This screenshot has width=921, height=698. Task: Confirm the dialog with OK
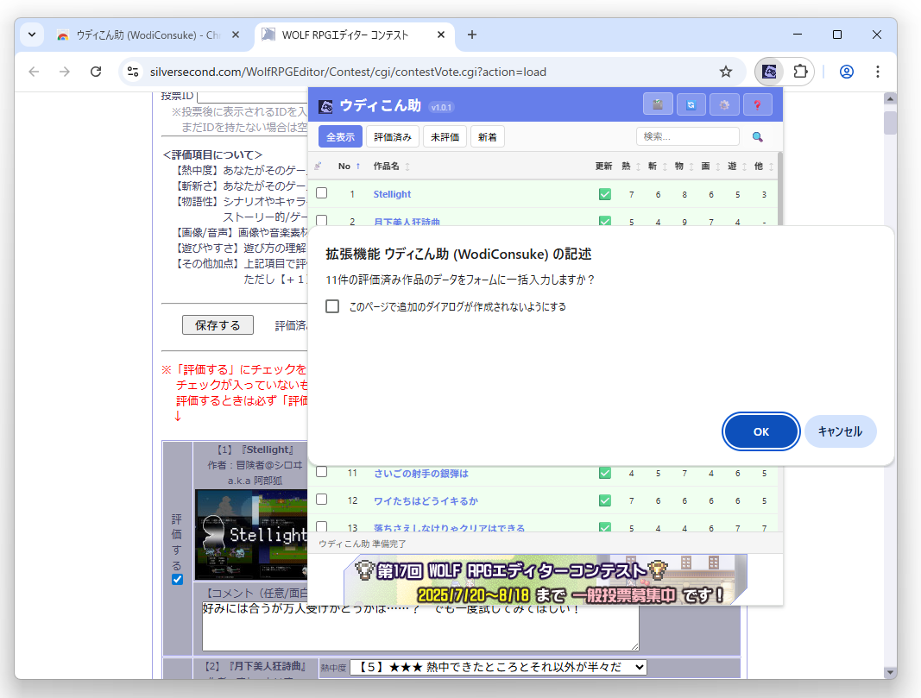760,431
